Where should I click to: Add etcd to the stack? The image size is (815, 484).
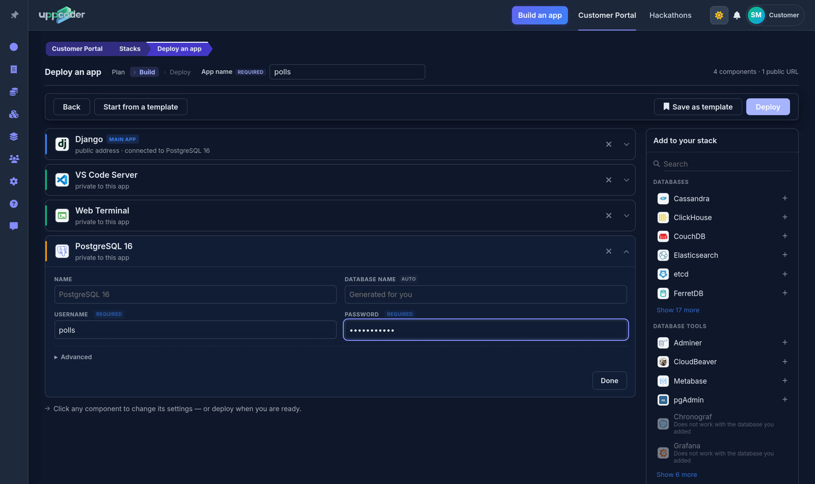[x=784, y=274]
